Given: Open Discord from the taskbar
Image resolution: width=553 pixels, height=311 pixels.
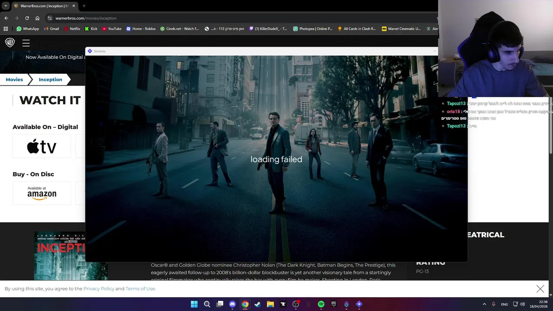Looking at the screenshot, I should point(232,304).
